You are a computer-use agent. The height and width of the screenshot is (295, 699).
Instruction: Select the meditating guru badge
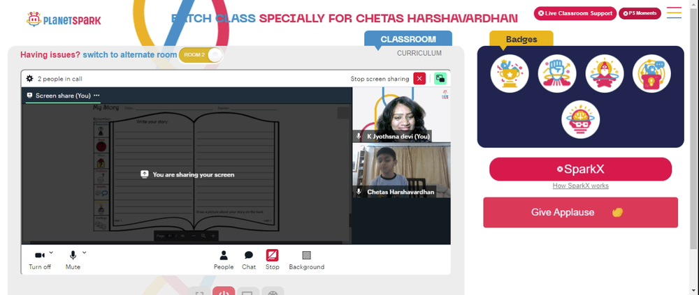[x=604, y=73]
